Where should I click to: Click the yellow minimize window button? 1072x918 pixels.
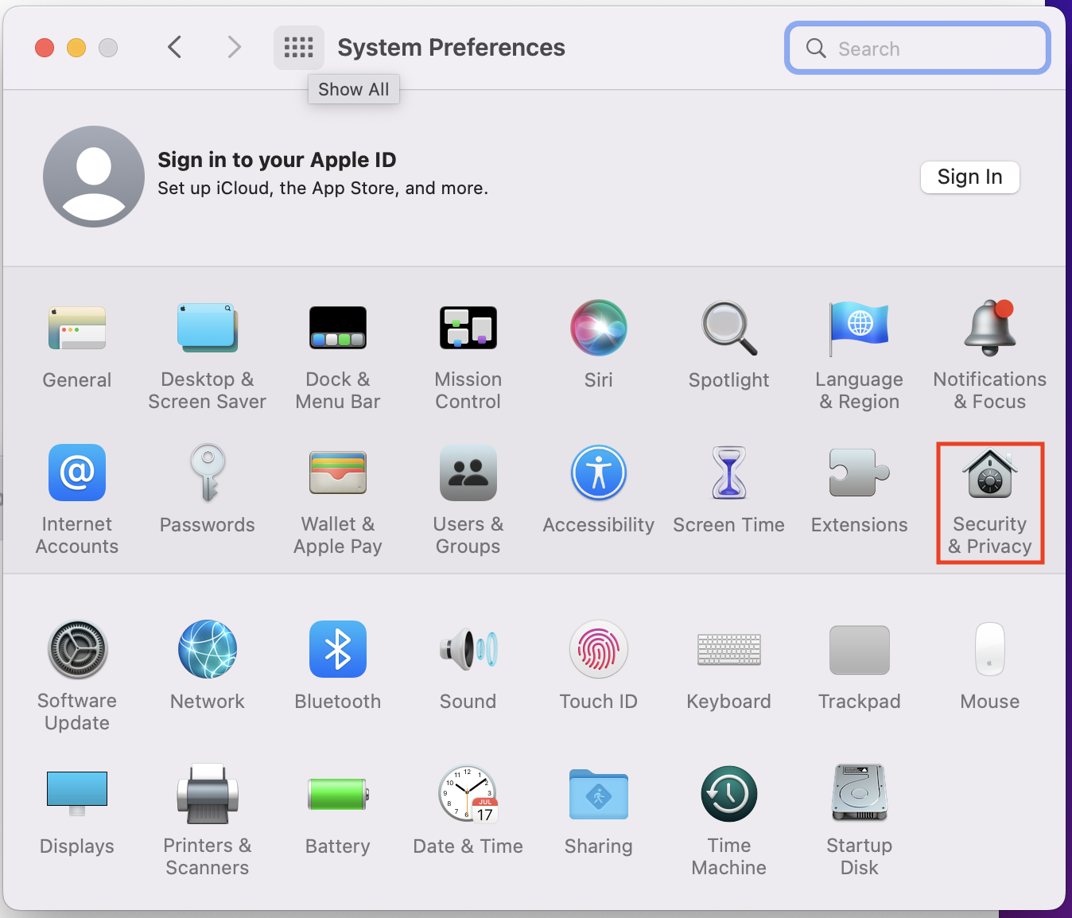(76, 48)
